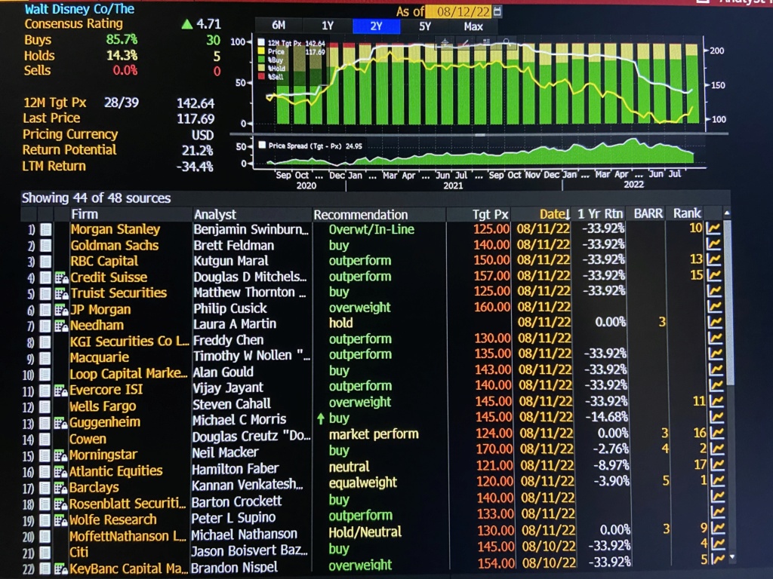Switch the chart to the 6M range
The width and height of the screenshot is (773, 579).
pos(279,26)
